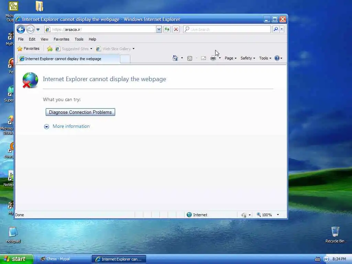Click the address bar with arsacia.ir
Screen dimensions: 352x264
(100, 30)
